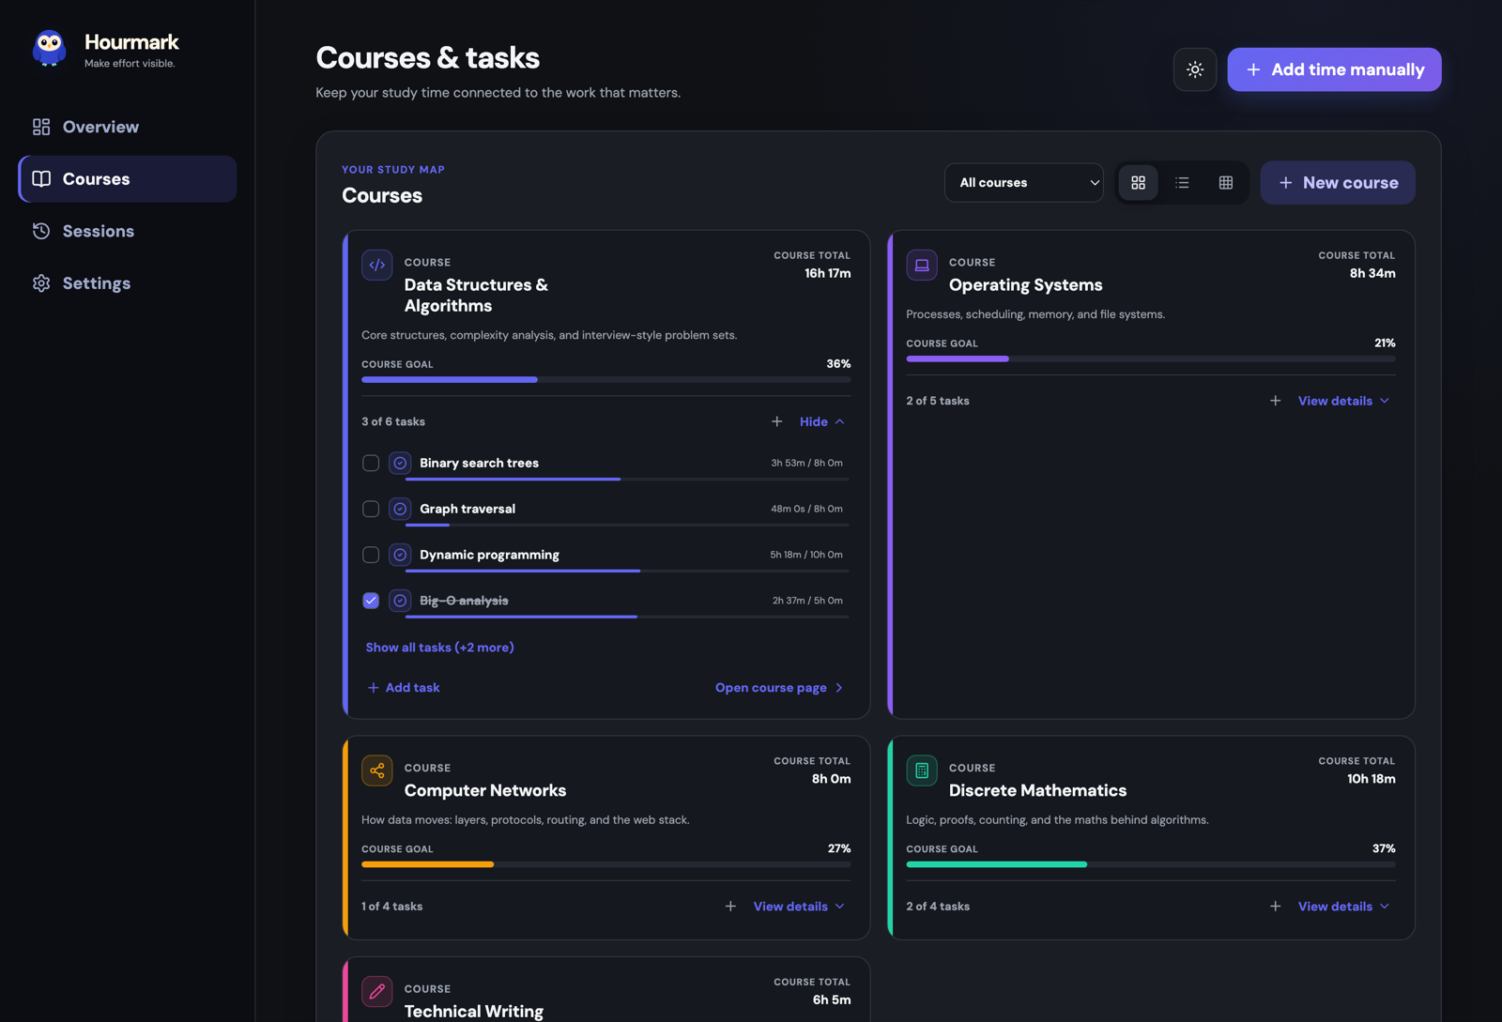Click the Discrete Mathematics title
The width and height of the screenshot is (1502, 1022).
coord(1037,791)
